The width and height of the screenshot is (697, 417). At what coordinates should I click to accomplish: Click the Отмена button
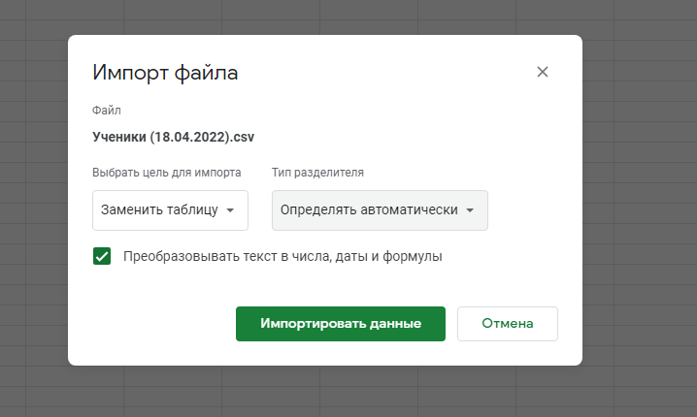pyautogui.click(x=507, y=324)
